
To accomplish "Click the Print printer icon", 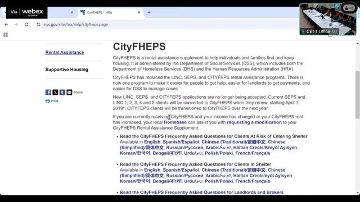I will tap(47, 101).
